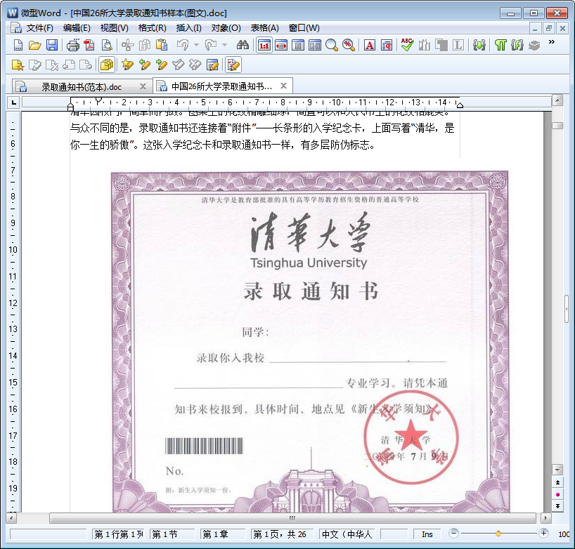Open print preview from the toolbar

click(106, 46)
